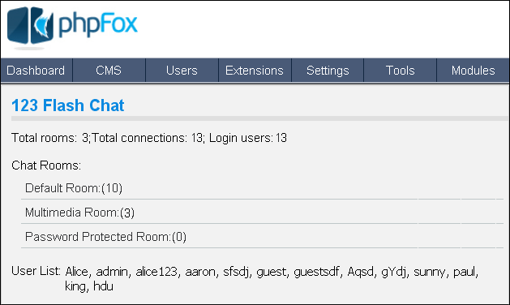Select the Users menu tab
The height and width of the screenshot is (305, 510).
[182, 71]
